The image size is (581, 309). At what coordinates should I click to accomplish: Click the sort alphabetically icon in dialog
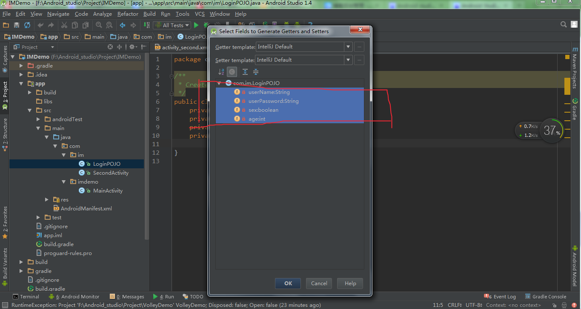point(221,72)
